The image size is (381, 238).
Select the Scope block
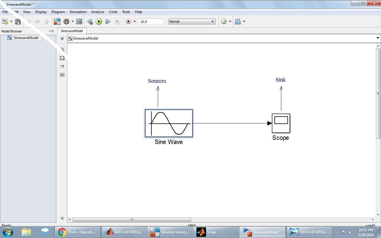coord(281,123)
